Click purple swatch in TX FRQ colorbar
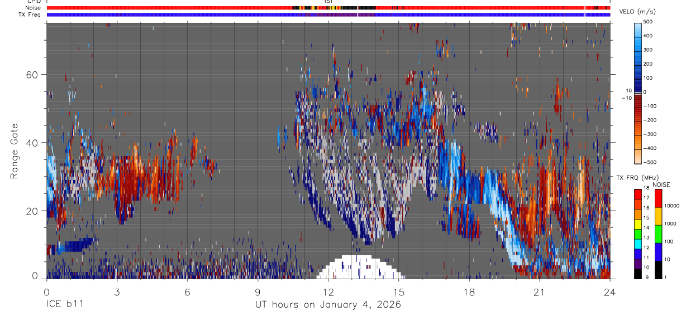 [639, 264]
